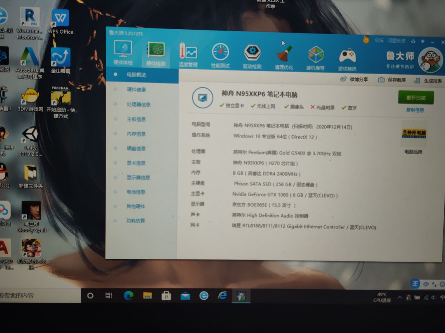Screen dimensions: 445x333
Task: Open the Autodesk desktop app shortcut
Action: pos(30,63)
